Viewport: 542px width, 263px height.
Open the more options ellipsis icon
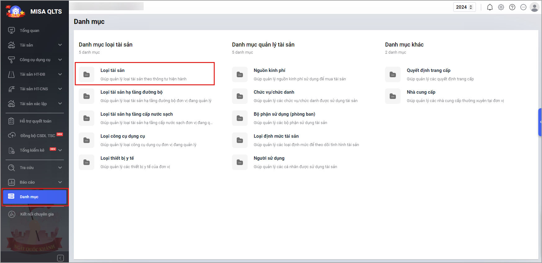523,7
